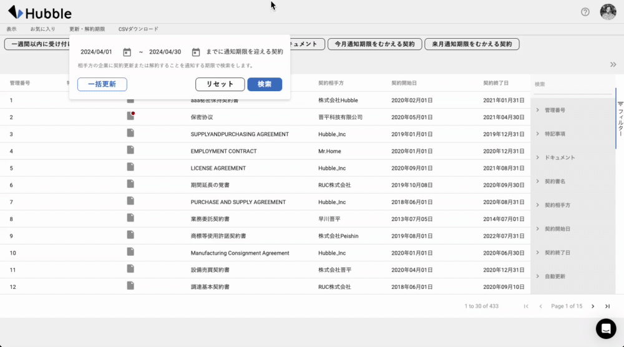Viewport: 624px width, 347px height.
Task: Click the help question mark icon
Action: [585, 12]
